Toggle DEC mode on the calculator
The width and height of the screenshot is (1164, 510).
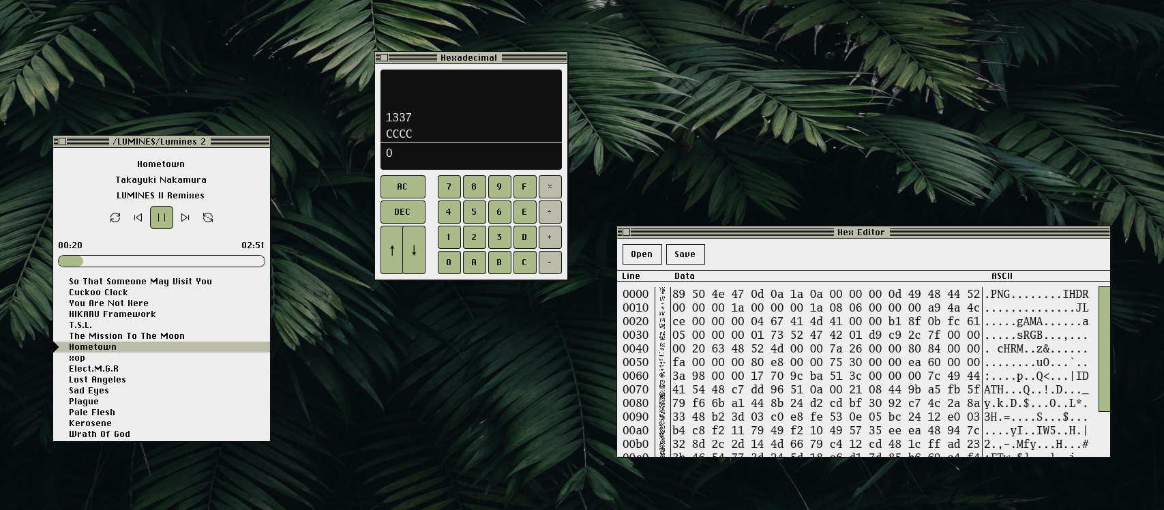(x=402, y=212)
